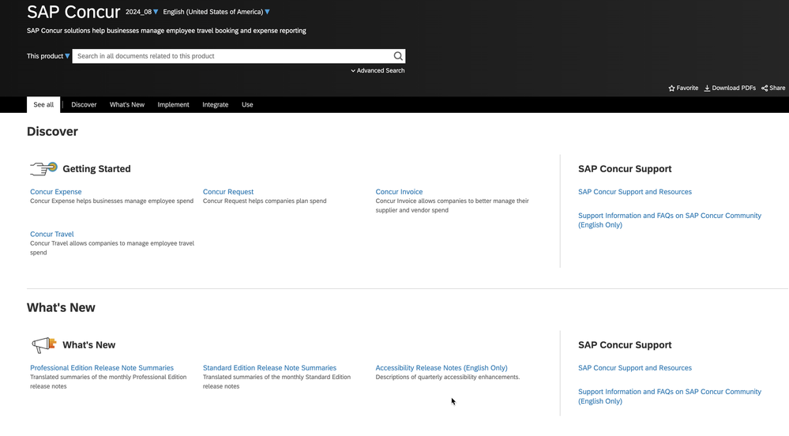
Task: Open the Concur Request link
Action: tap(228, 192)
